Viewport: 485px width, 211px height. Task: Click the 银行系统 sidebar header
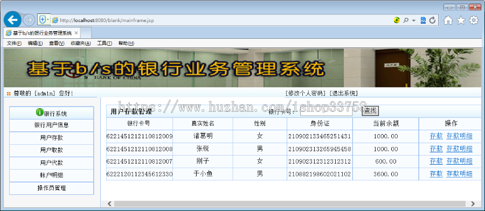pos(52,112)
